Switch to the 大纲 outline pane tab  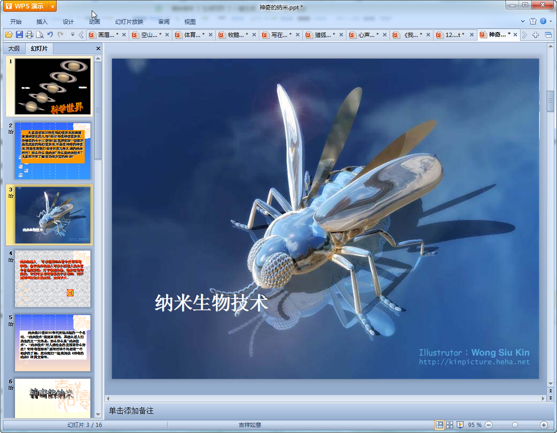[14, 48]
